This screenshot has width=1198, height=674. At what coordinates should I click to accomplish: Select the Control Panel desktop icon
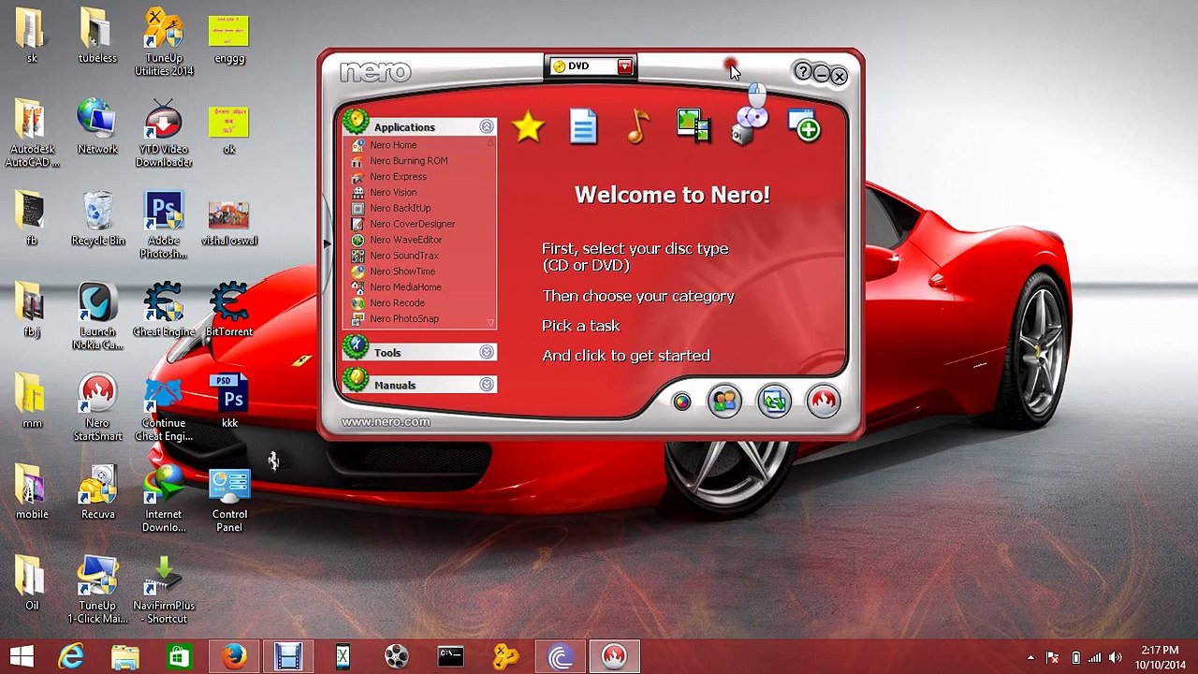point(229,499)
